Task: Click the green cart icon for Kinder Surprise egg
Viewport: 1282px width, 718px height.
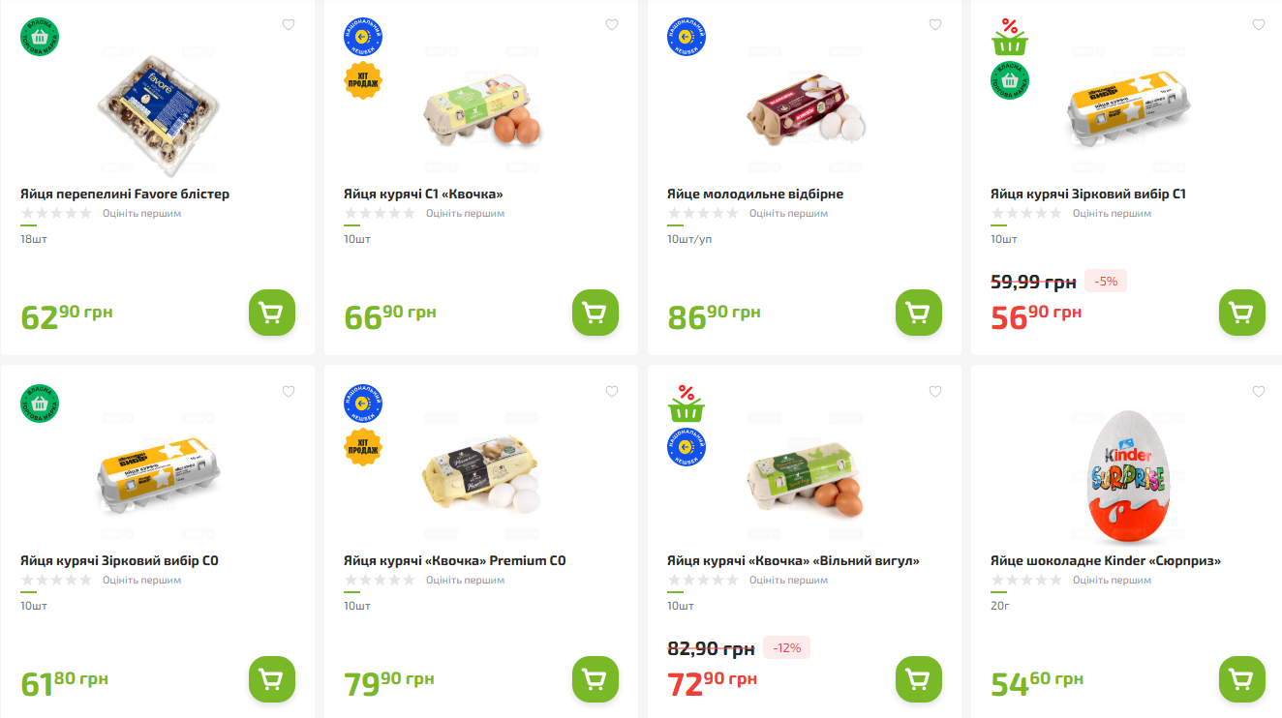Action: pos(1241,679)
